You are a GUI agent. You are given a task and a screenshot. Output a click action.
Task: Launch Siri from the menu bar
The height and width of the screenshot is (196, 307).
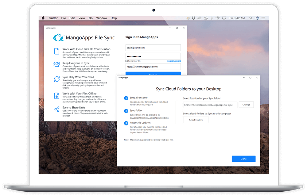(x=258, y=18)
